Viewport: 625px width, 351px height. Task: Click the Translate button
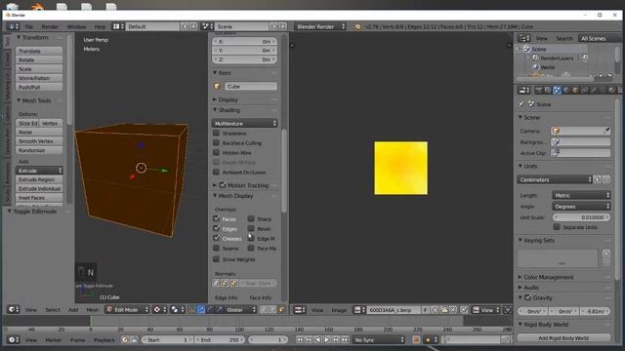[39, 51]
